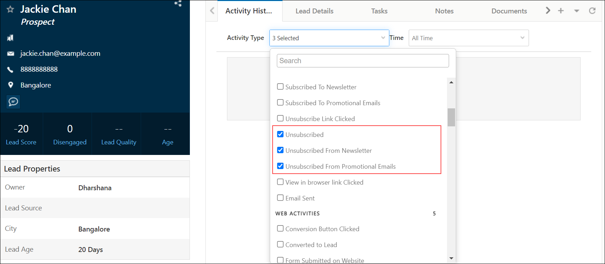The width and height of the screenshot is (605, 264).
Task: Open the tab options caret menu
Action: coord(577,11)
